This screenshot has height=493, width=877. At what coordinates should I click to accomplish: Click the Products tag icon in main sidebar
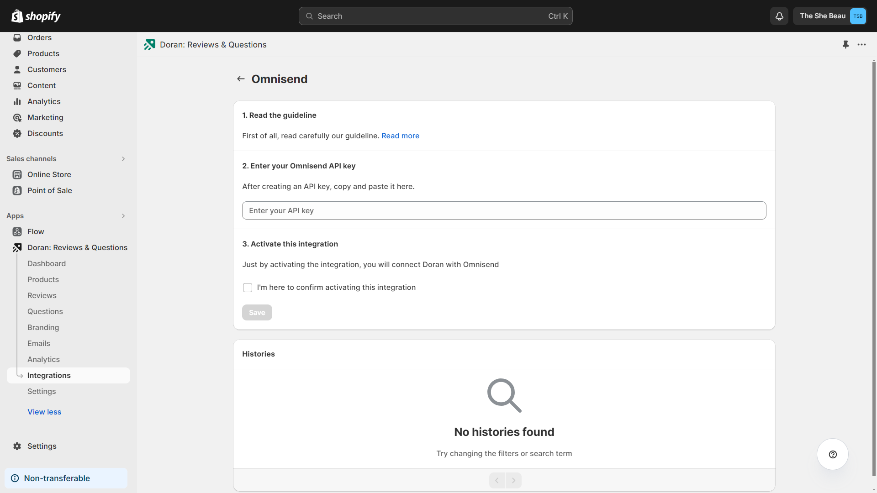coord(17,53)
